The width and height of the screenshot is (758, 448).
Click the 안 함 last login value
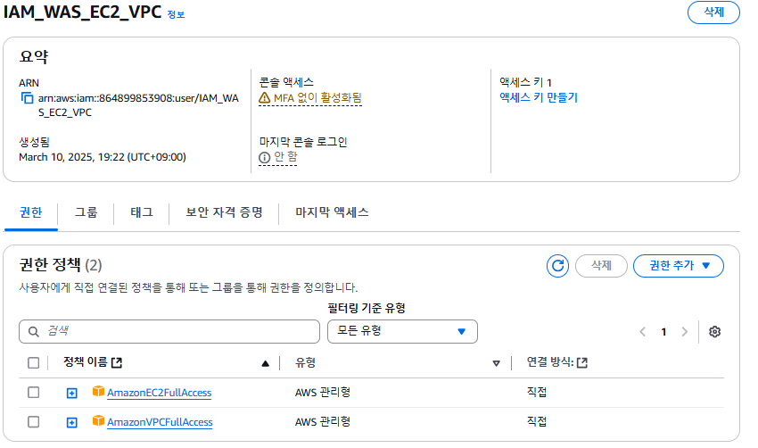pyautogui.click(x=285, y=157)
